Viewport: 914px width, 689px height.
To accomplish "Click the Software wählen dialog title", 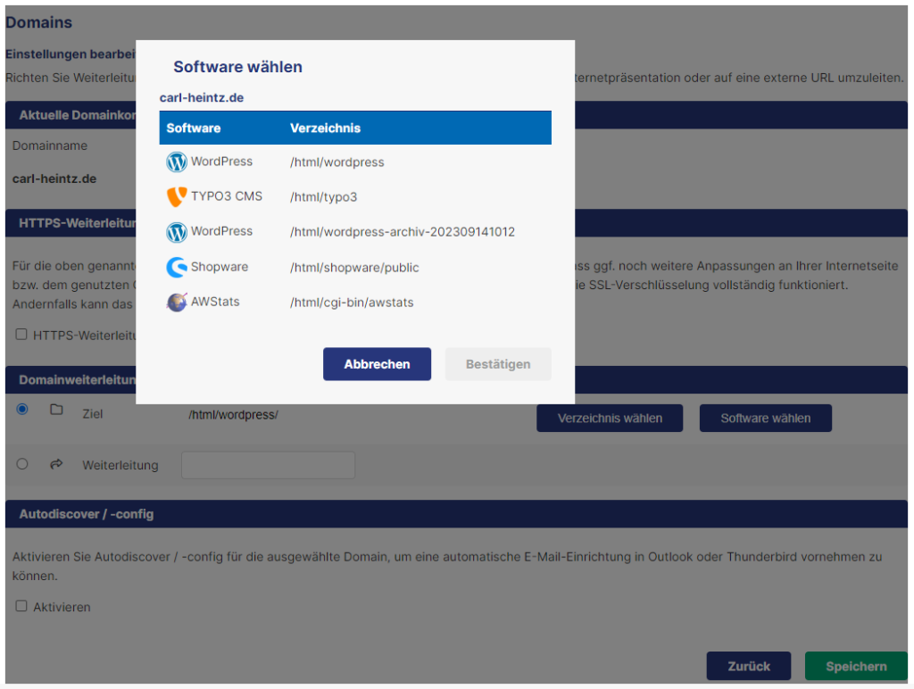I will pos(237,67).
